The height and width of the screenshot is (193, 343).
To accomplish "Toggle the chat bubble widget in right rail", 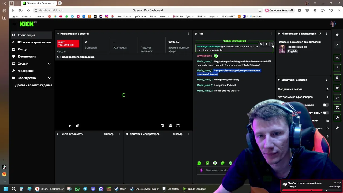I will pyautogui.click(x=337, y=88).
